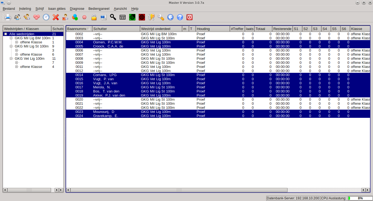Click the padlock lock icon
The height and width of the screenshot is (201, 373).
coord(94,17)
